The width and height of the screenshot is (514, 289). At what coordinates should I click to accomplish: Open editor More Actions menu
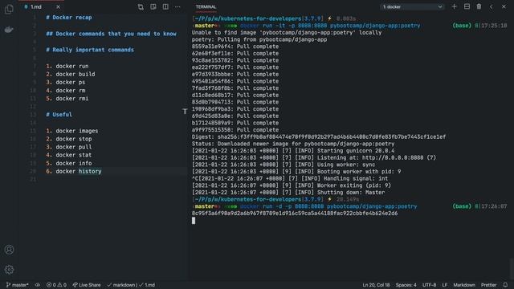(x=177, y=7)
